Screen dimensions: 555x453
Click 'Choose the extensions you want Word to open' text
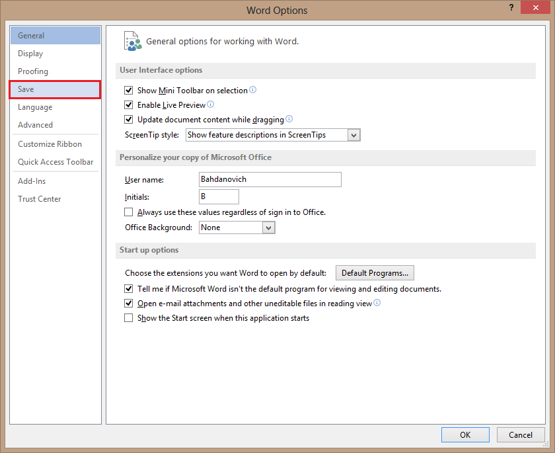pos(225,273)
